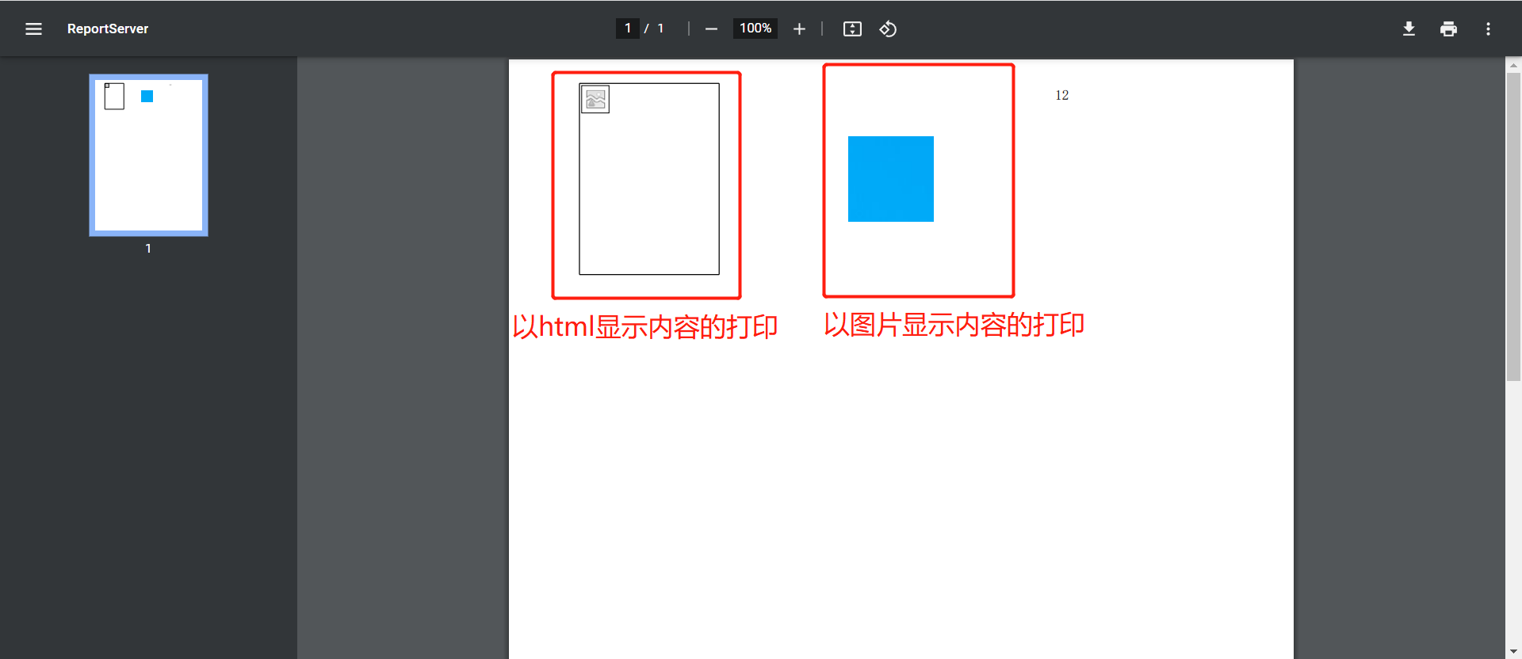Click the broken image placeholder icon
The width and height of the screenshot is (1522, 659).
(595, 99)
